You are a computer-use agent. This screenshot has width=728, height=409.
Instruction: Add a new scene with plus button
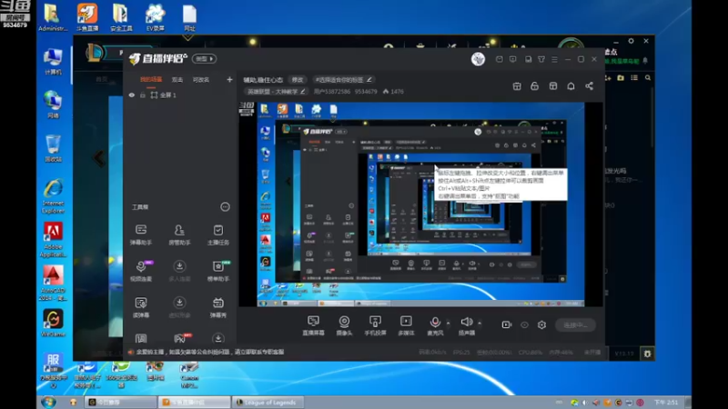pos(229,79)
